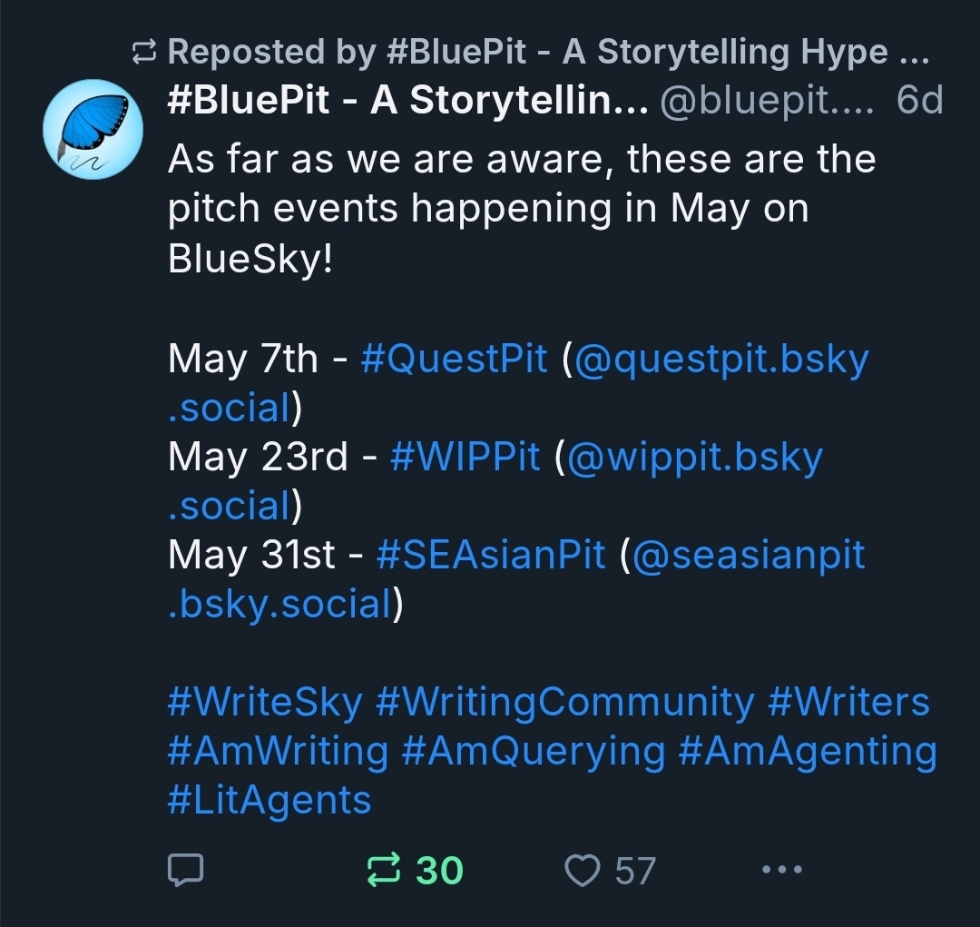This screenshot has width=980, height=927.
Task: Open the #AmAgenting hashtag
Action: pyautogui.click(x=808, y=751)
